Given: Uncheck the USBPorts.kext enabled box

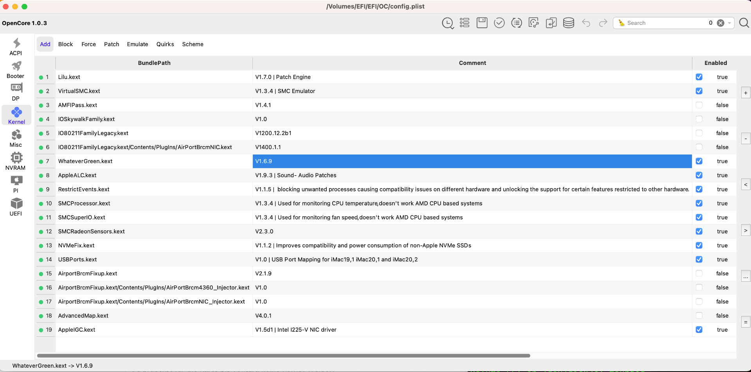Looking at the screenshot, I should 699,259.
